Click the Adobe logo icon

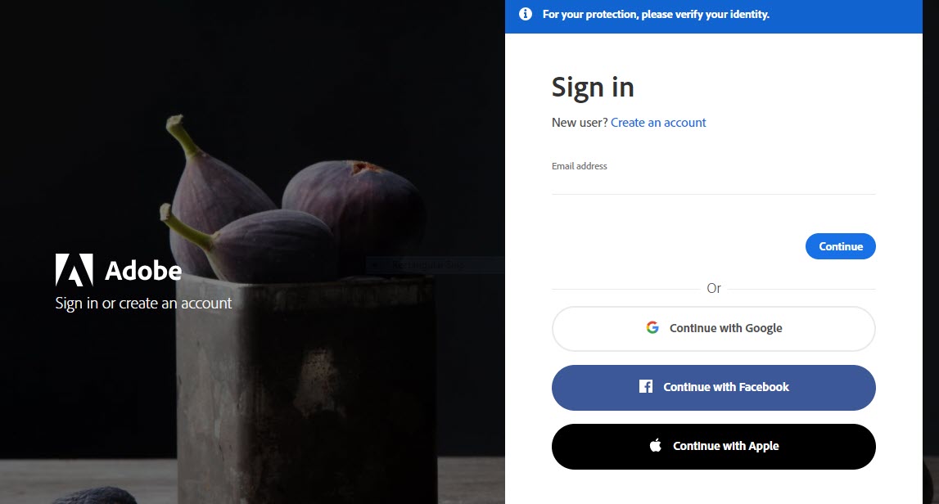pos(74,270)
